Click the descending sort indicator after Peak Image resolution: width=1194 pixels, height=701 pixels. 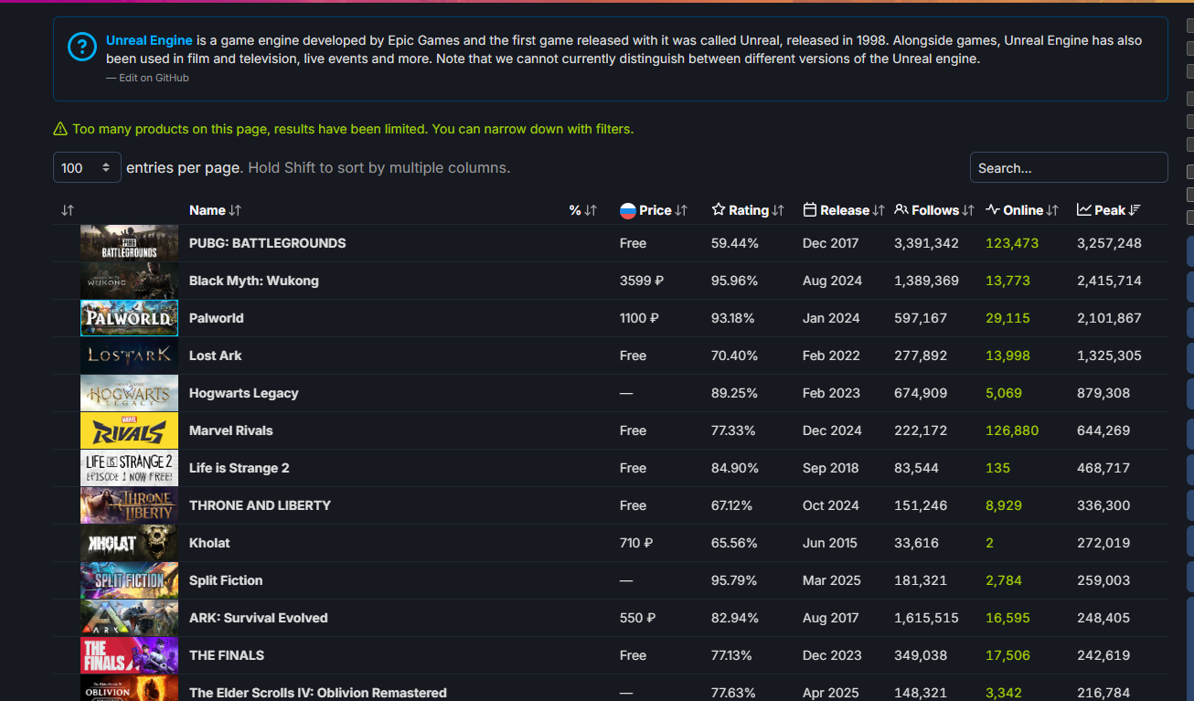tap(1135, 210)
